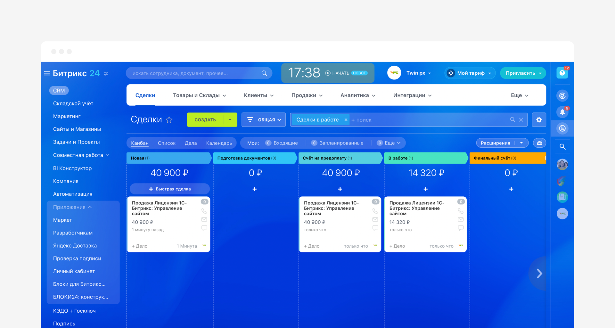
Task: Select the В работе green stage header
Action: (x=426, y=158)
